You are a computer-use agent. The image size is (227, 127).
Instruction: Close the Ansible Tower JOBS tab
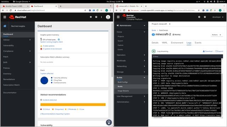[x=28, y=6]
